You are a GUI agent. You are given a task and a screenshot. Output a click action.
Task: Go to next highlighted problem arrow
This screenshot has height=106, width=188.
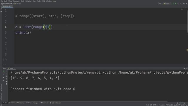(187, 9)
